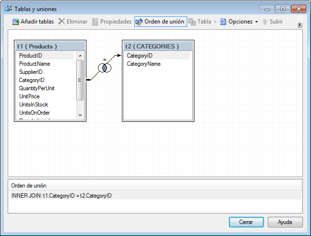
Task: Click the Ayuda button
Action: point(285,222)
